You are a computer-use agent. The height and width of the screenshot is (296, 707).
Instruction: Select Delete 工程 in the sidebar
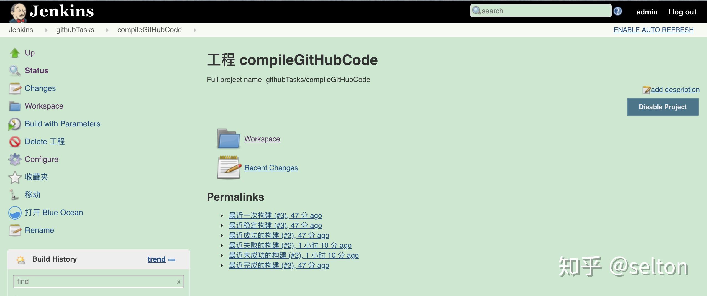pyautogui.click(x=45, y=142)
